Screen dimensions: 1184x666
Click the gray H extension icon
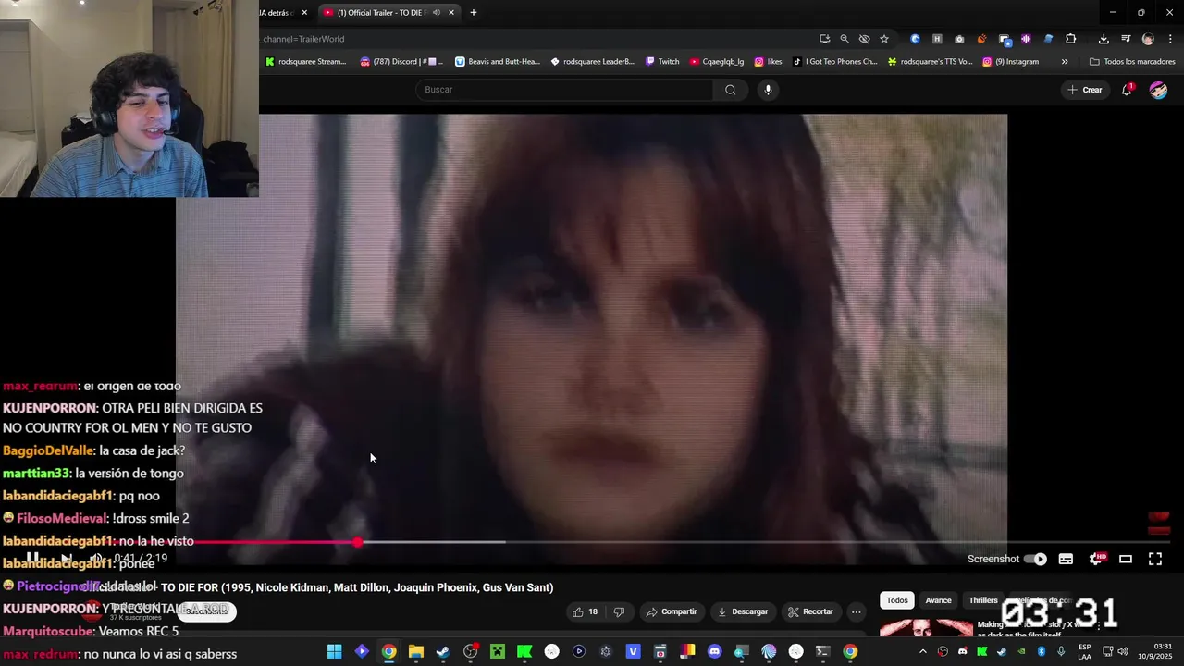[x=937, y=39]
